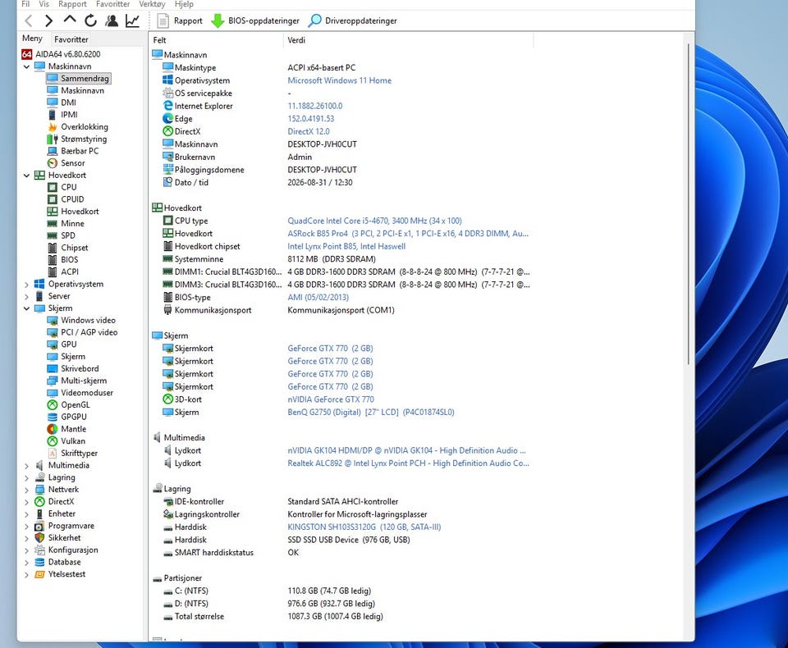This screenshot has width=788, height=648.
Task: Select the Skrifttyper icon in the tree
Action: point(53,453)
